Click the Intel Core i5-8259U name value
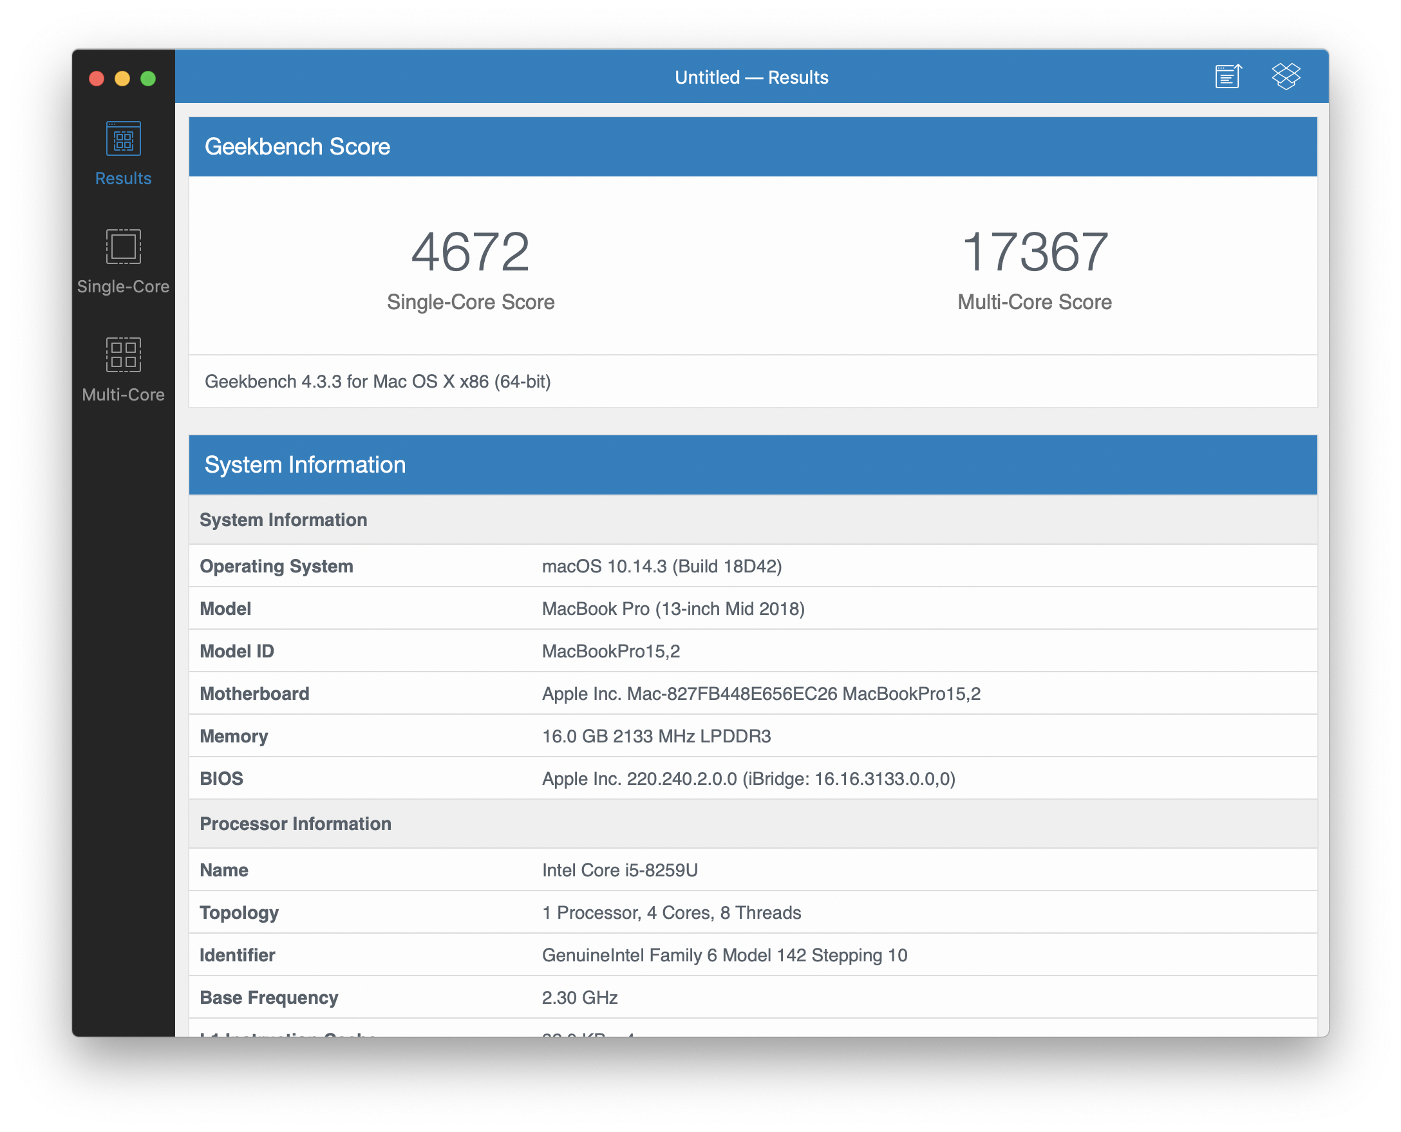Image resolution: width=1401 pixels, height=1132 pixels. tap(619, 870)
